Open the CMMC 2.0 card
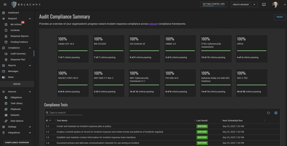Viewport: 287px width, 146px height. (x=180, y=49)
